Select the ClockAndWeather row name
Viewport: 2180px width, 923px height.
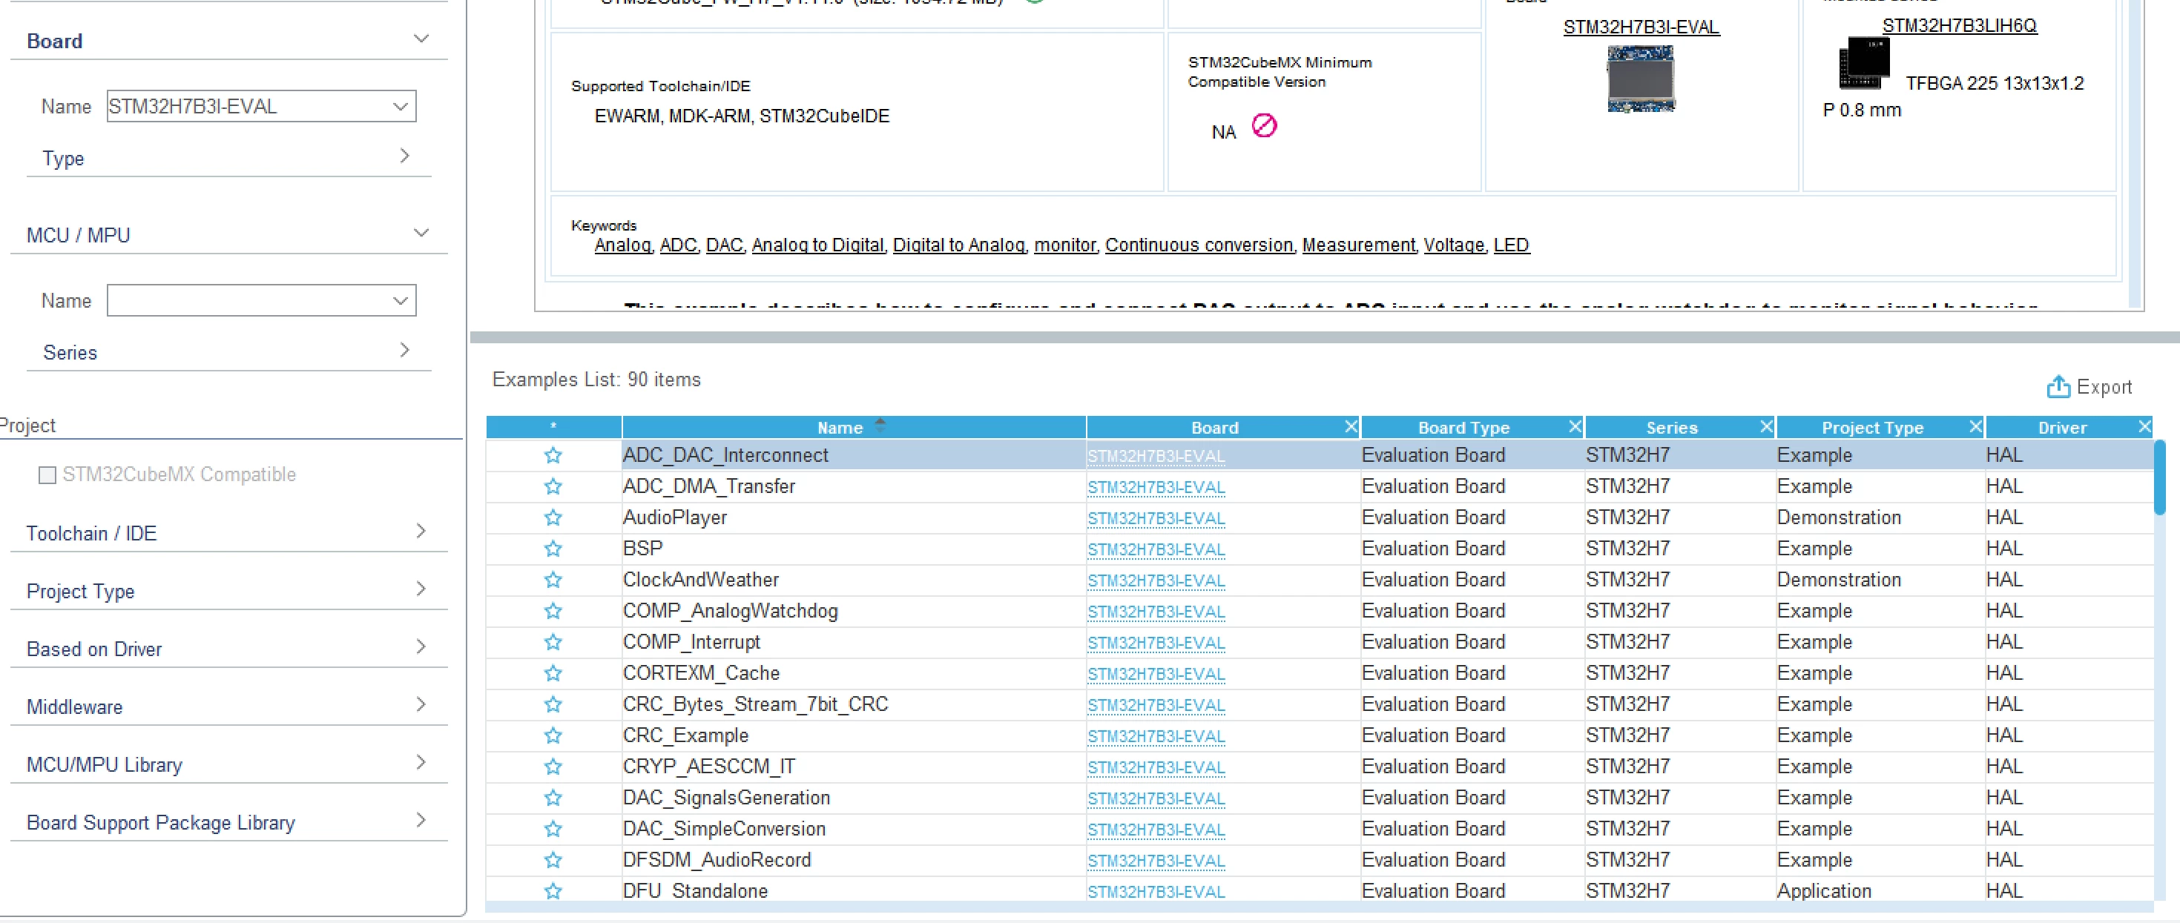701,580
